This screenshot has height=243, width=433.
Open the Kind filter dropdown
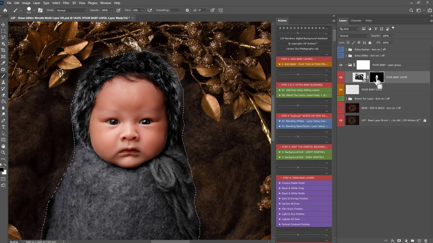pos(349,29)
